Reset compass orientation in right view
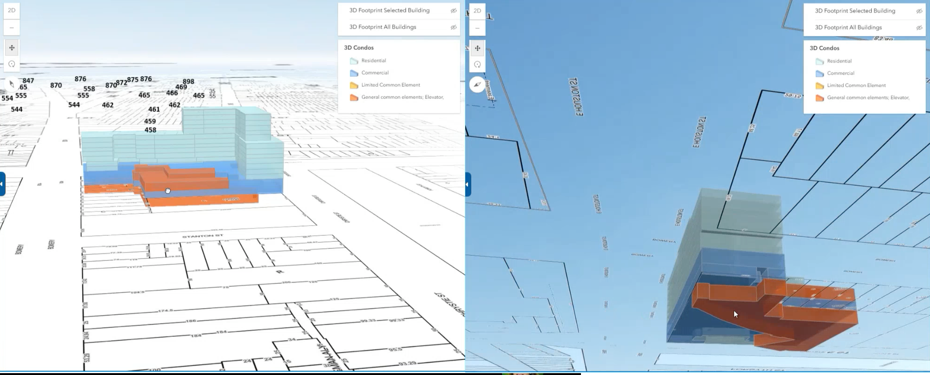The image size is (930, 375). pos(477,85)
